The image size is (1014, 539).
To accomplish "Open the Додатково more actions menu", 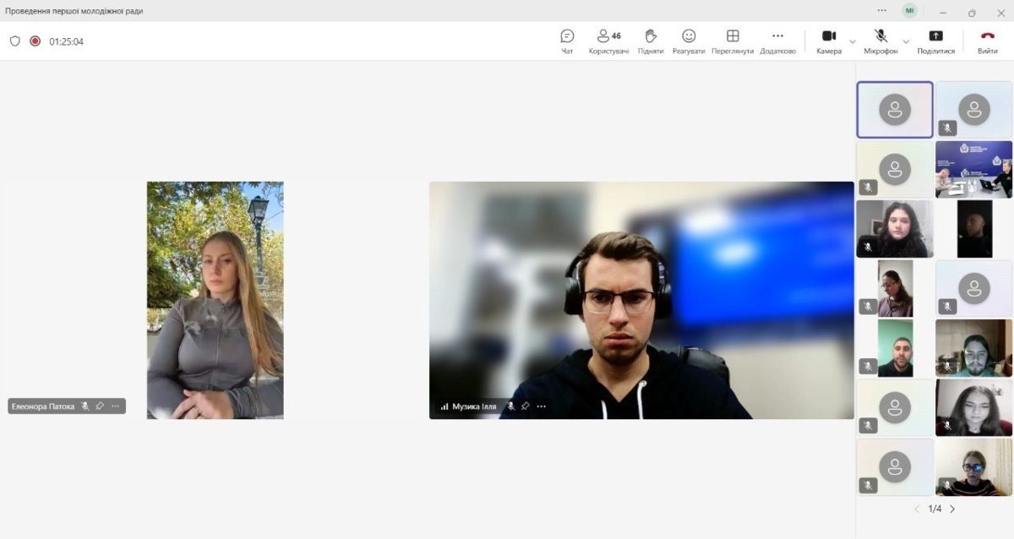I will 777,41.
